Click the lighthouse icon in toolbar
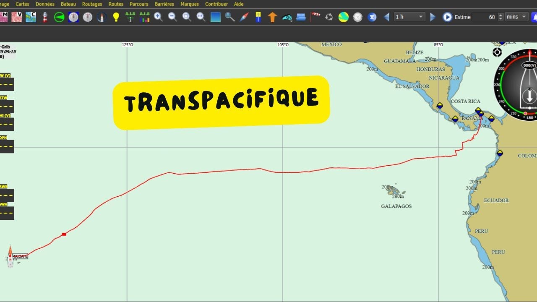Image resolution: width=537 pixels, height=302 pixels. click(x=45, y=17)
